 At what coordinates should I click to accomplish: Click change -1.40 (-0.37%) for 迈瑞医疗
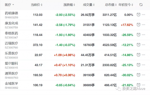pos(65,45)
